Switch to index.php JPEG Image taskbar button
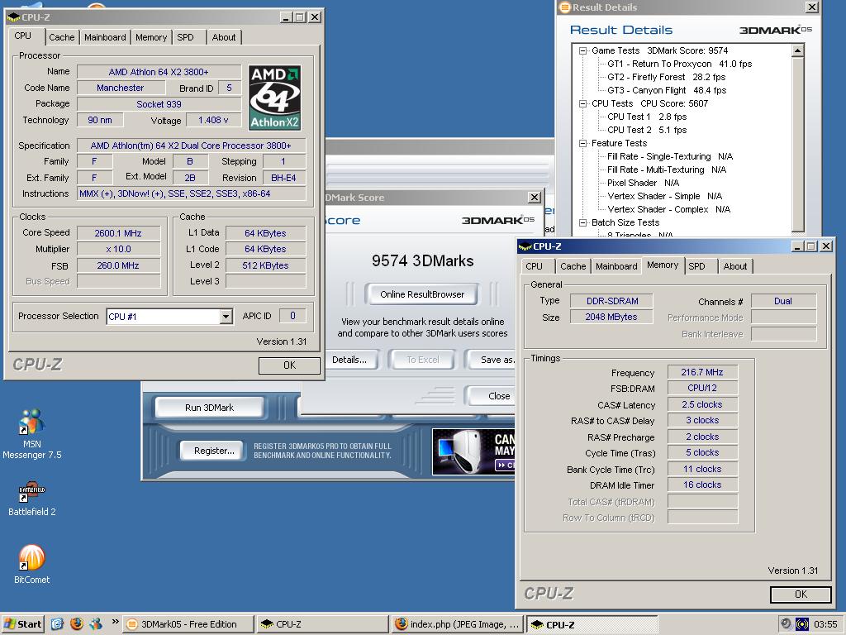 click(x=458, y=624)
